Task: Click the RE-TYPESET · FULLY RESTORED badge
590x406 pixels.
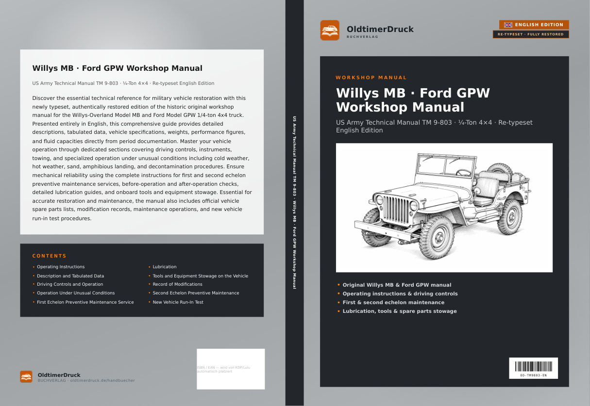Action: [530, 34]
